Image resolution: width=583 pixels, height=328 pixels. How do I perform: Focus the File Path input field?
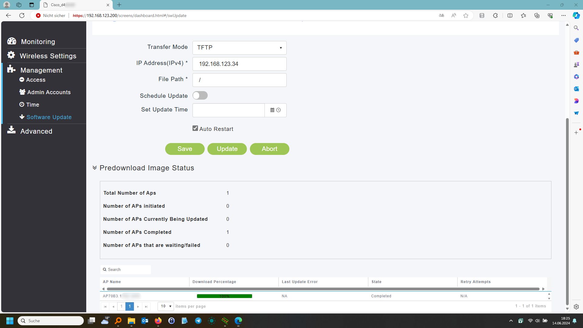click(x=239, y=80)
